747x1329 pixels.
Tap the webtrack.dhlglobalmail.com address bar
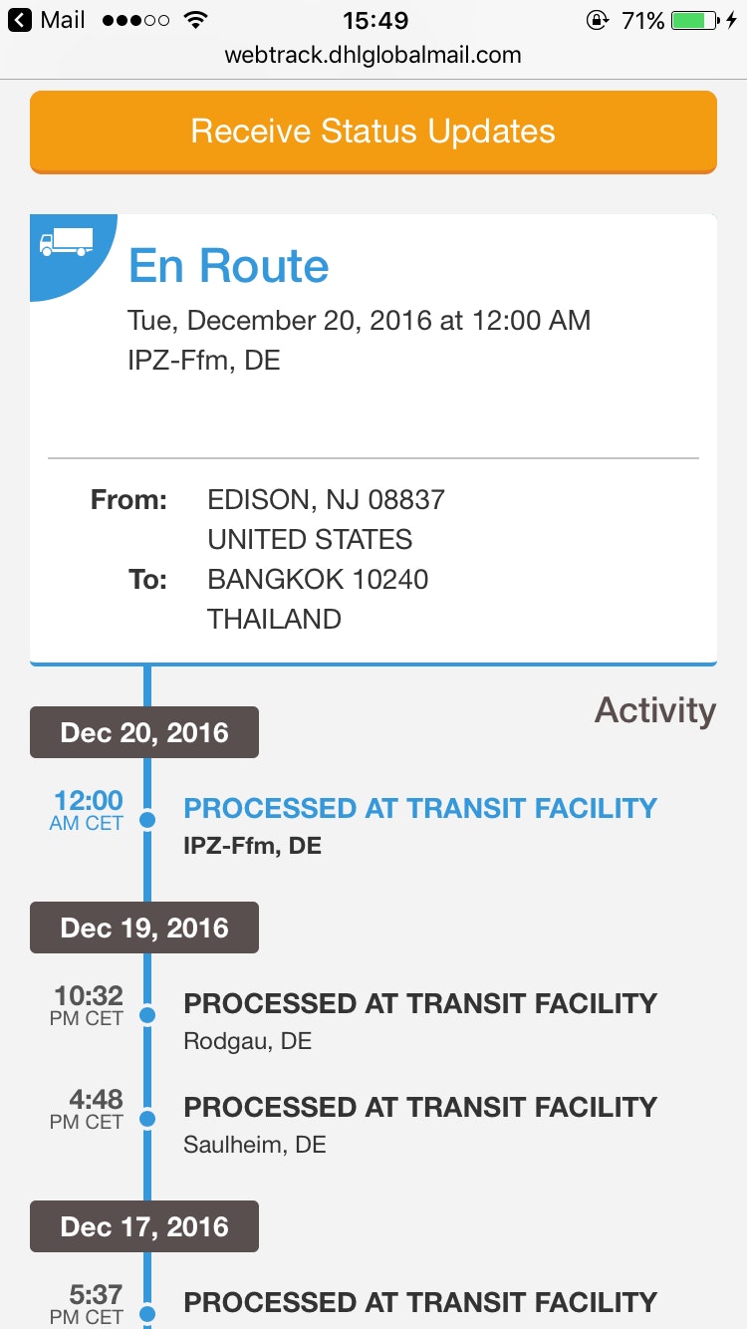coord(373,55)
